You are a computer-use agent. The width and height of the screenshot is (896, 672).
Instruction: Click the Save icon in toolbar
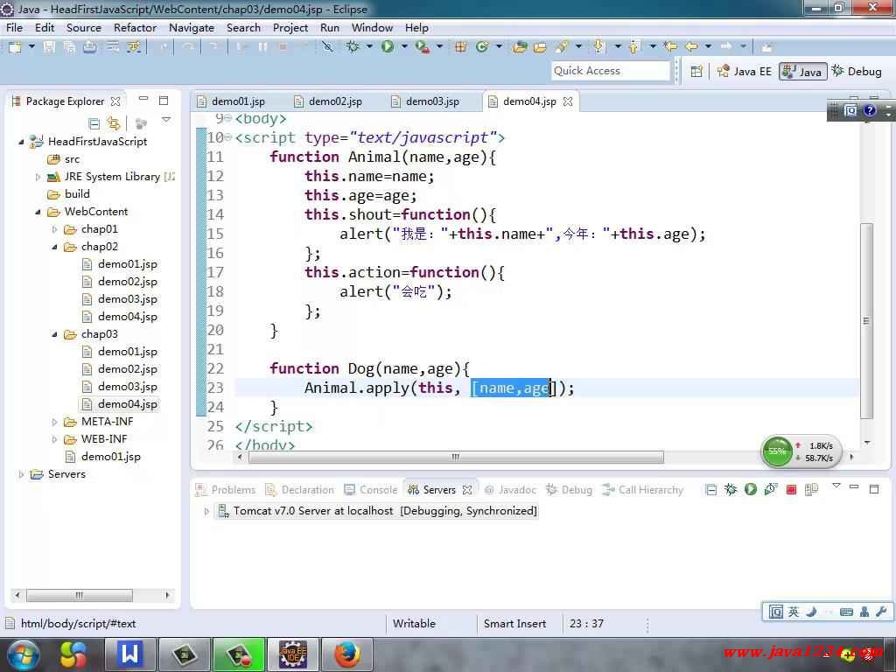coord(49,46)
